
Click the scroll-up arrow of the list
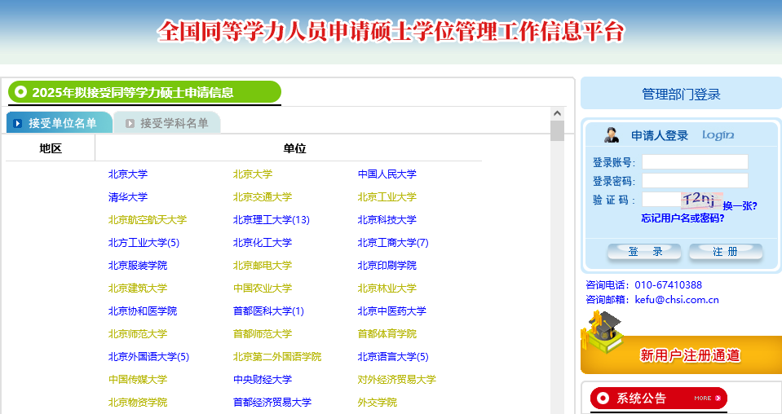557,113
